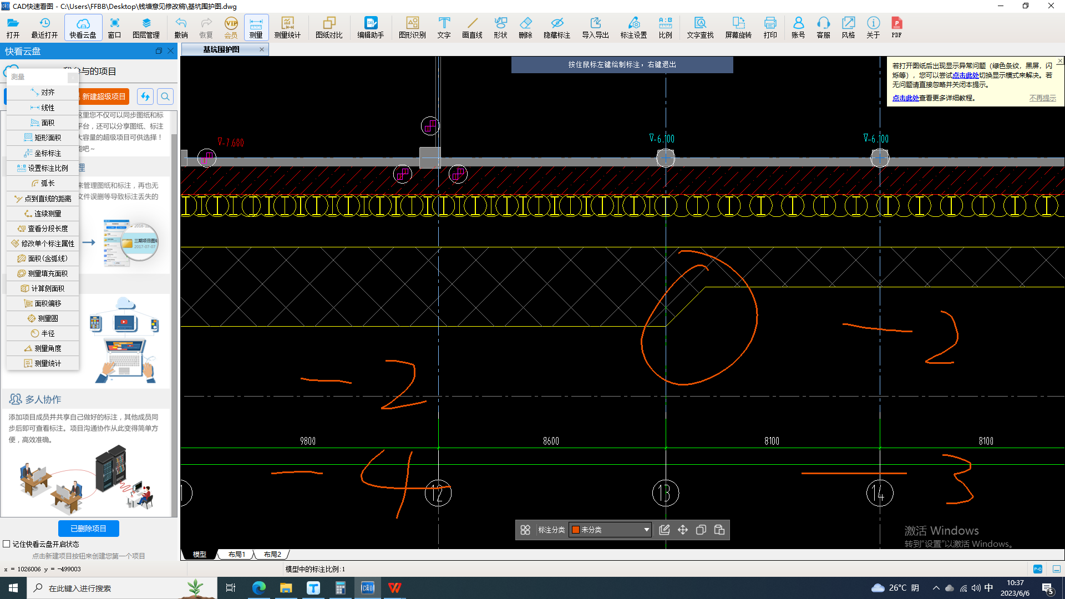Choose 坐标标注 coordinate annotation
This screenshot has height=599, width=1065.
click(43, 153)
